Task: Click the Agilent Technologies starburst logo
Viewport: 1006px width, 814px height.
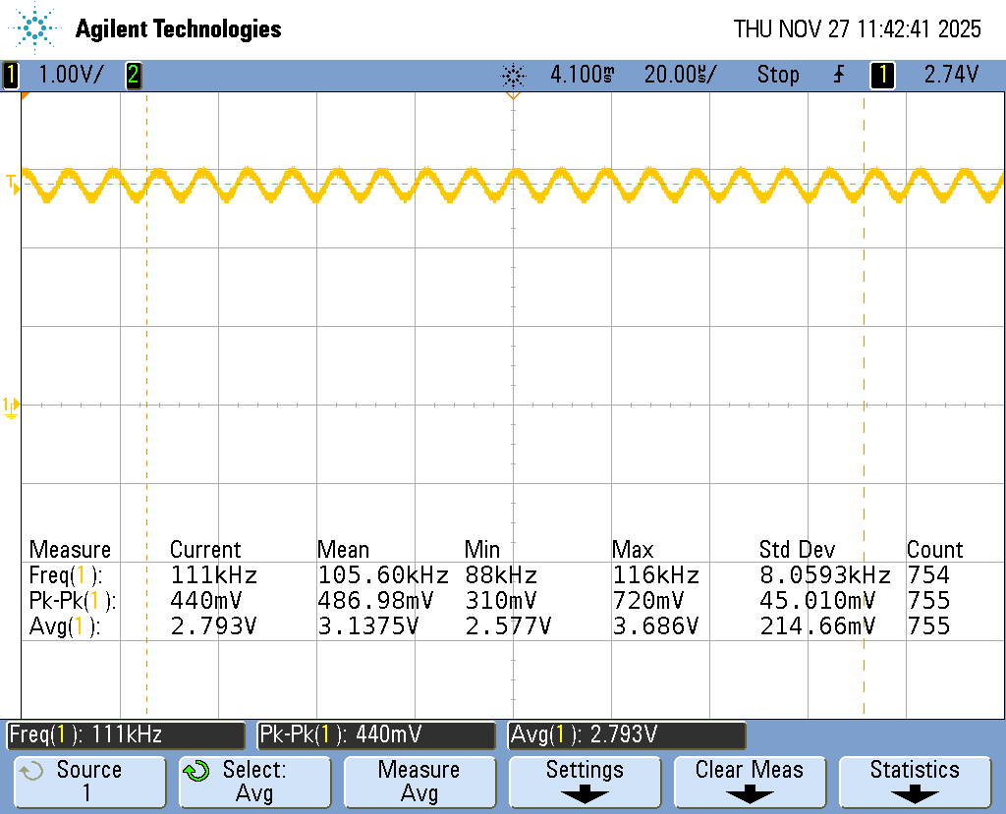Action: pyautogui.click(x=36, y=28)
